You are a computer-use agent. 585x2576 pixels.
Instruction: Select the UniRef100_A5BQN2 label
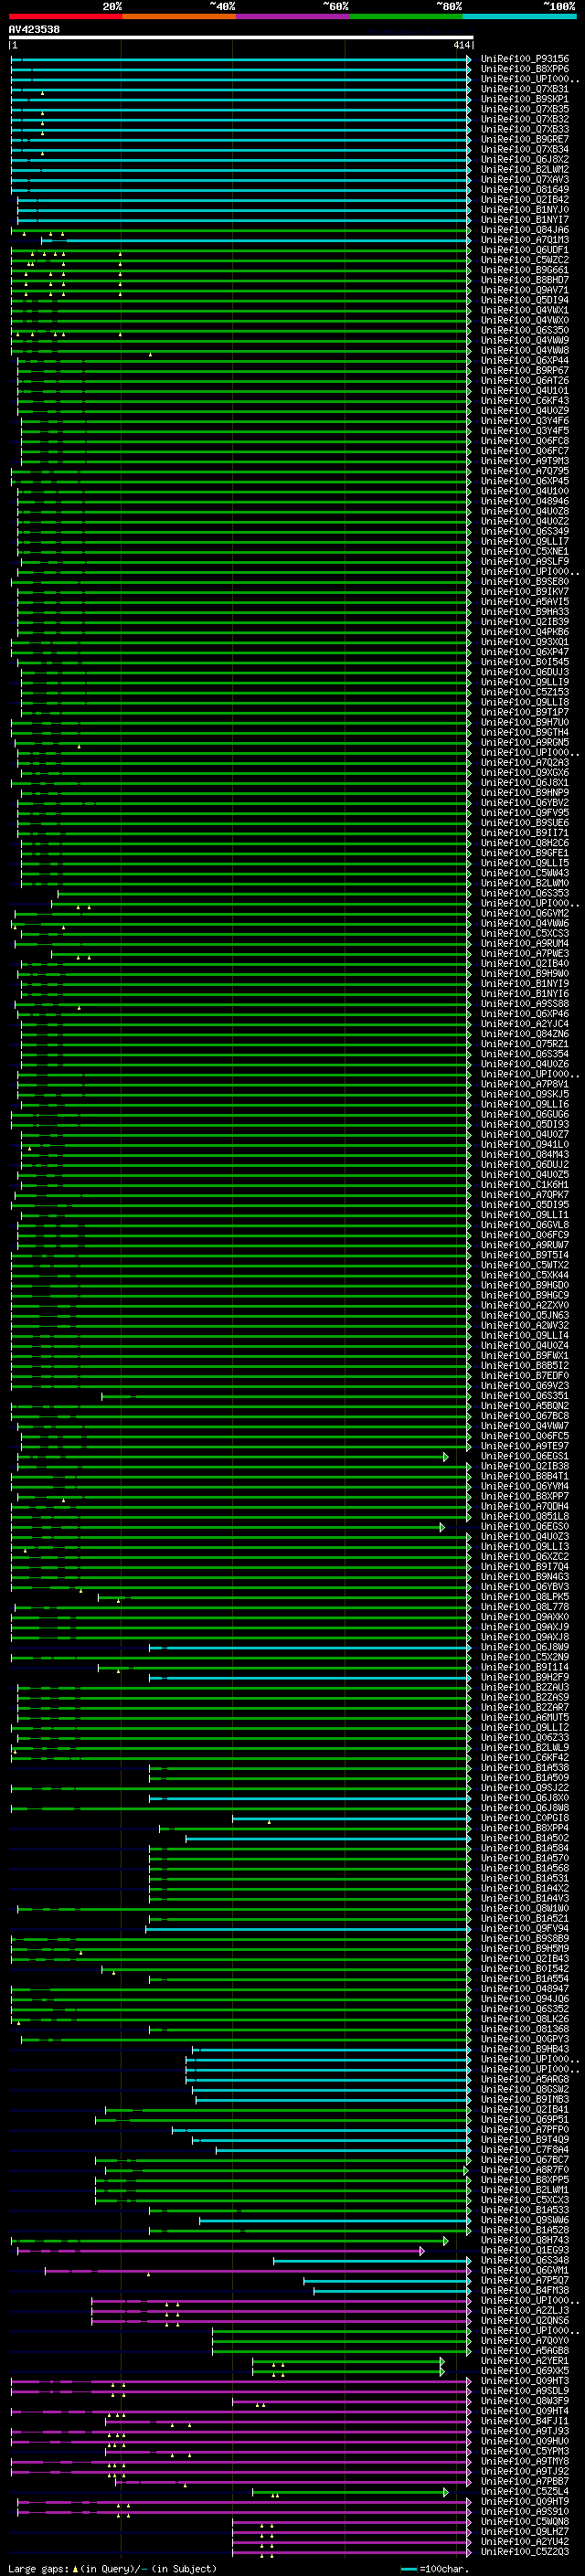coord(524,1407)
